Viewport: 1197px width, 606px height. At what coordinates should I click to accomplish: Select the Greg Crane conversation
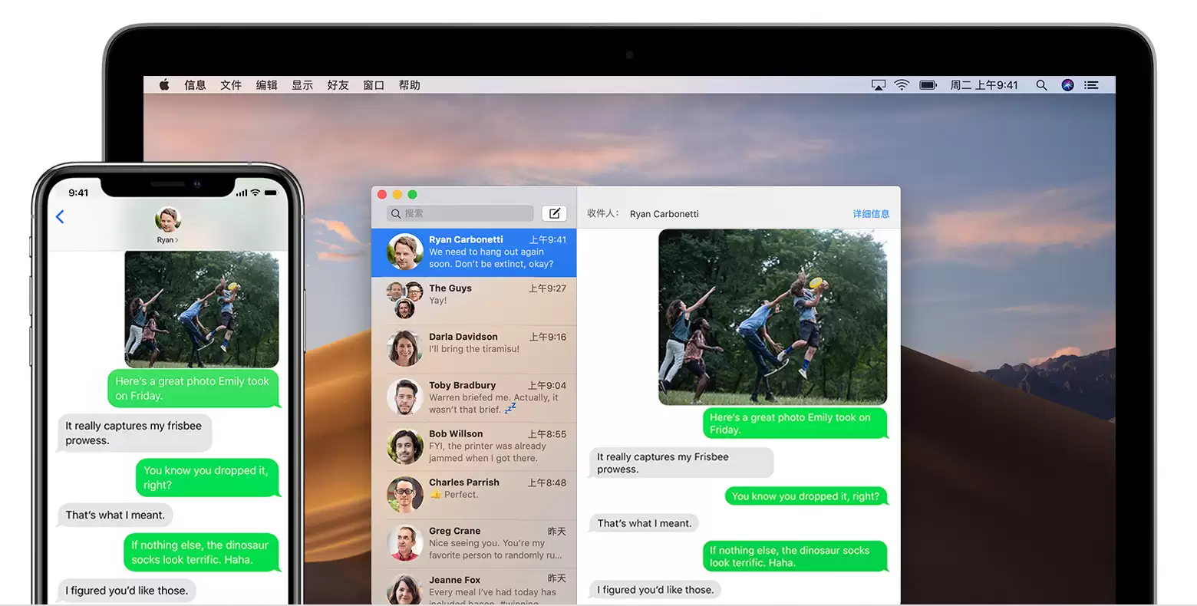[x=473, y=543]
